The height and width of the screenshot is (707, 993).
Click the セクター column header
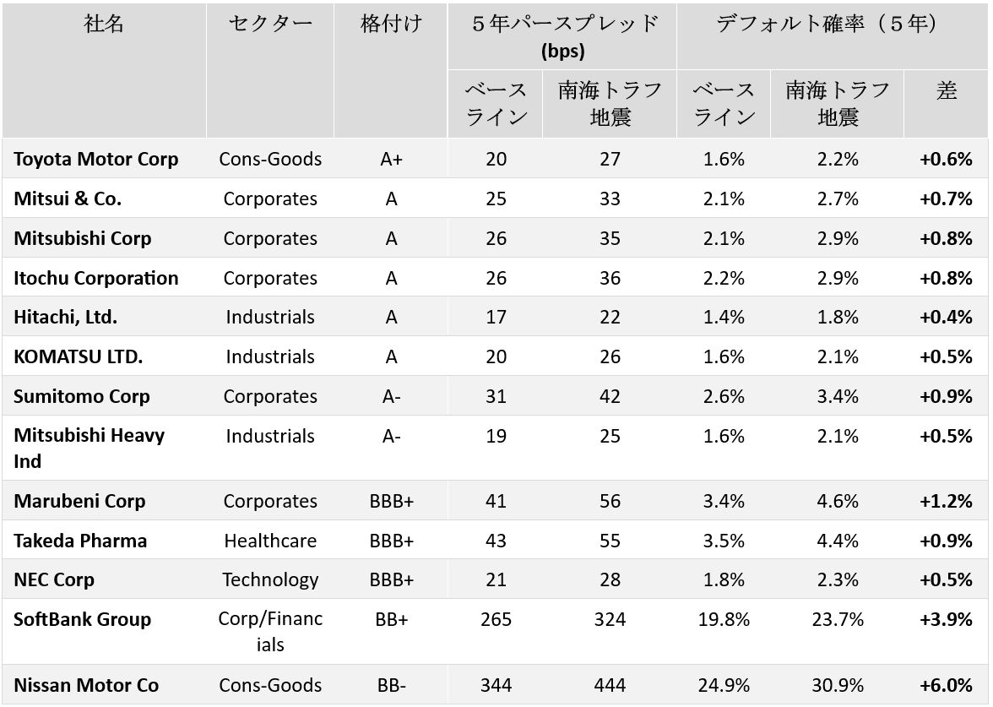click(x=270, y=24)
